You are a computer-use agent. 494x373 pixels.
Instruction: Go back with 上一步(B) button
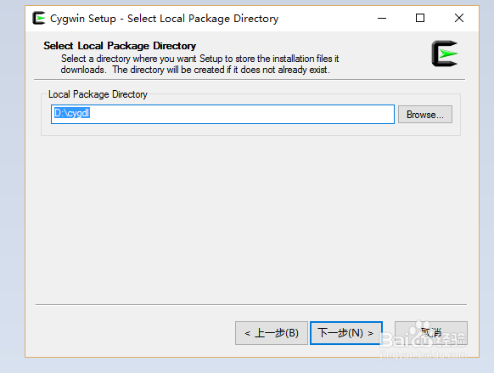(x=272, y=333)
